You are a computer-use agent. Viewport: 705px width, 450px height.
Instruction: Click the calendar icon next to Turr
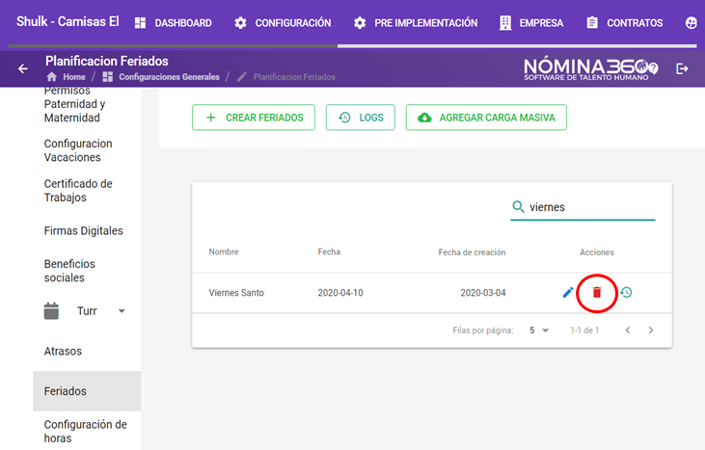point(51,311)
